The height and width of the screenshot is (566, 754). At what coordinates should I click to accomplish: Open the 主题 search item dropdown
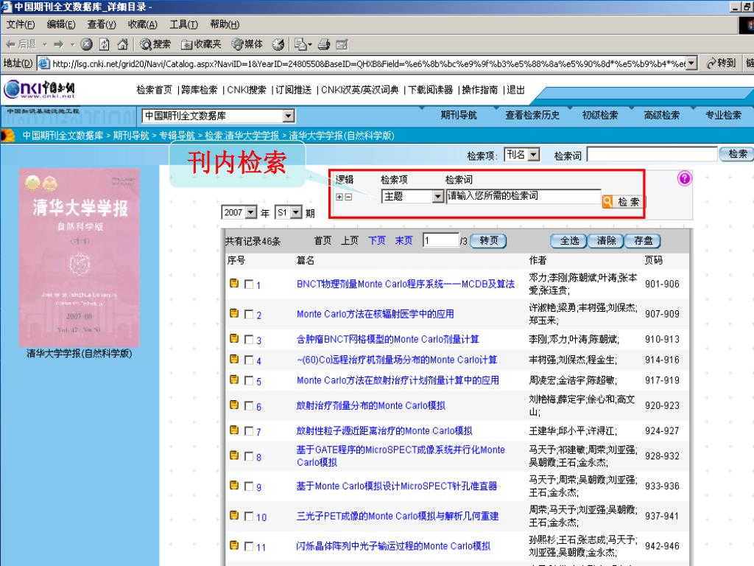tap(437, 196)
